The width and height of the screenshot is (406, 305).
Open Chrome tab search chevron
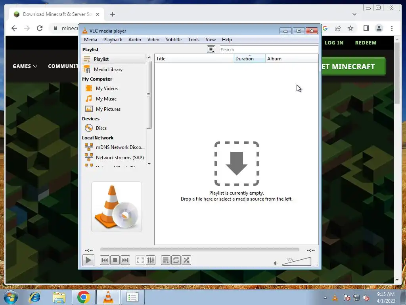click(x=354, y=14)
